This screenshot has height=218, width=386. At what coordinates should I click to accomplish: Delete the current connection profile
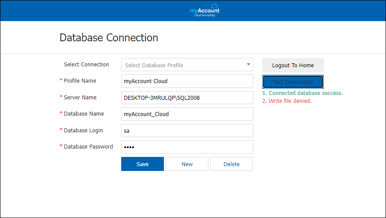[231, 164]
